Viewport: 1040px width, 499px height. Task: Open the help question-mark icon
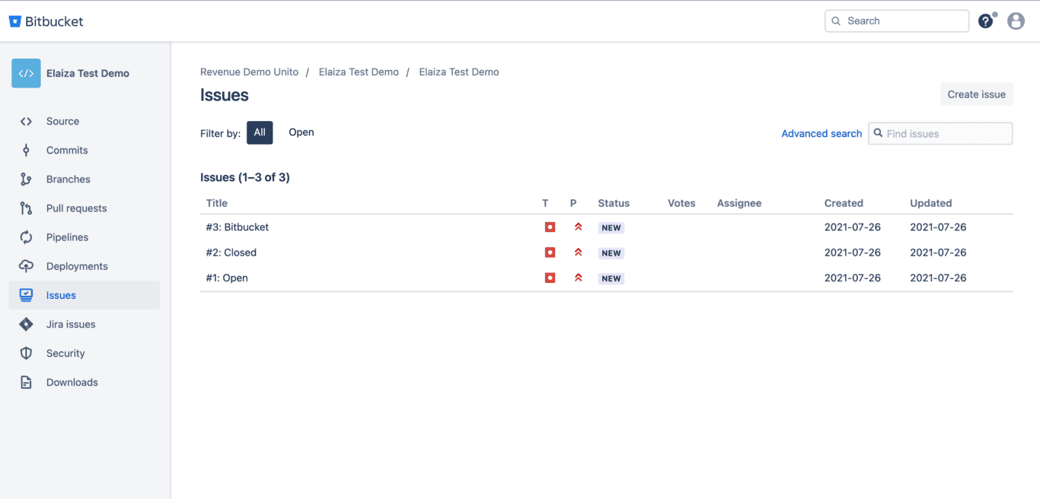point(986,21)
